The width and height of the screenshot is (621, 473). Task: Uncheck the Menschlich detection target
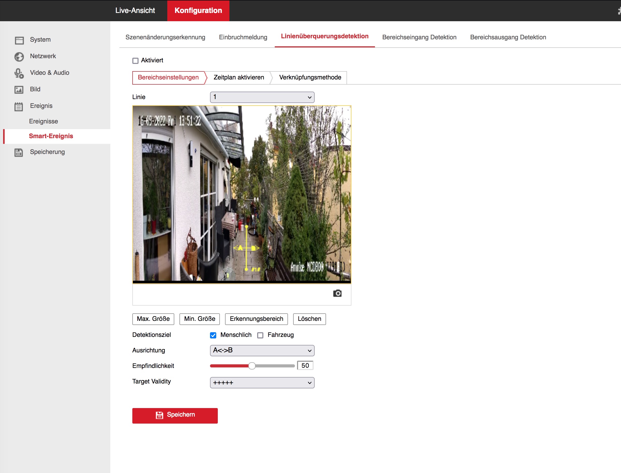click(213, 335)
